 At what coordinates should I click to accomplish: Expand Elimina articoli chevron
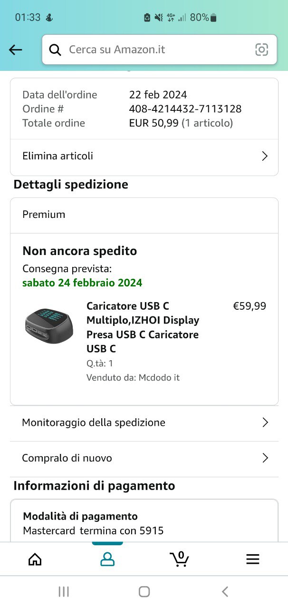click(265, 156)
